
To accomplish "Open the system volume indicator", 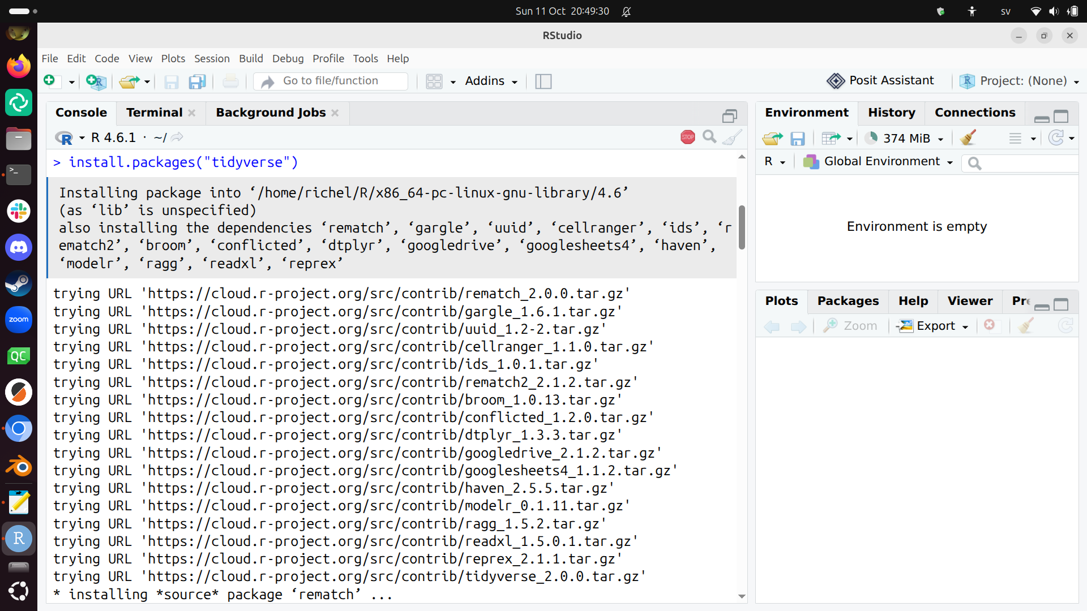I will point(1054,11).
